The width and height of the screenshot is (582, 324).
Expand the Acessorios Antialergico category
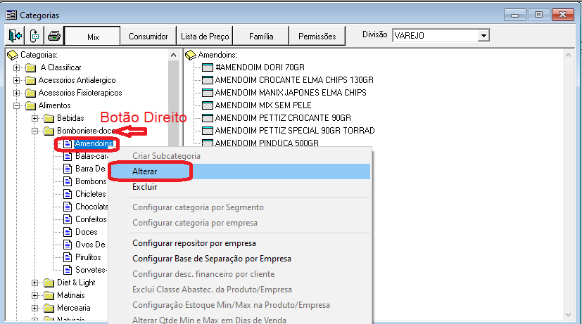(16, 80)
